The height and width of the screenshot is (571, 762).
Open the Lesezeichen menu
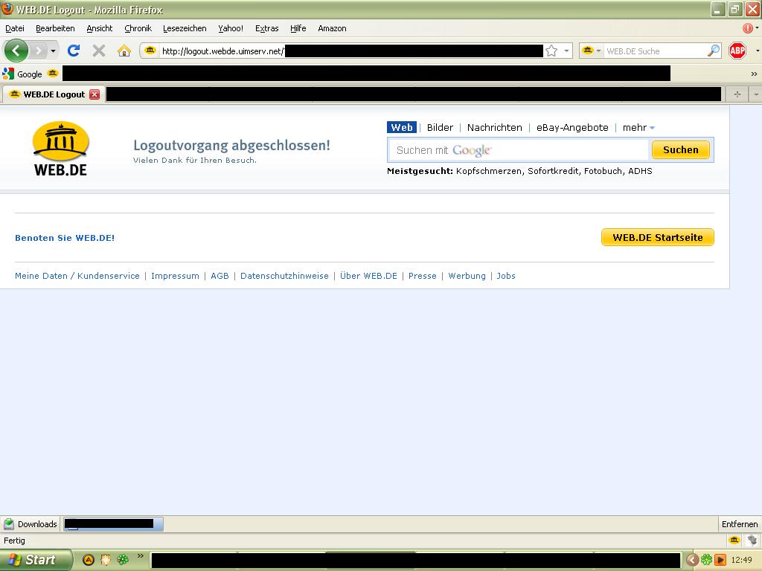[x=185, y=28]
